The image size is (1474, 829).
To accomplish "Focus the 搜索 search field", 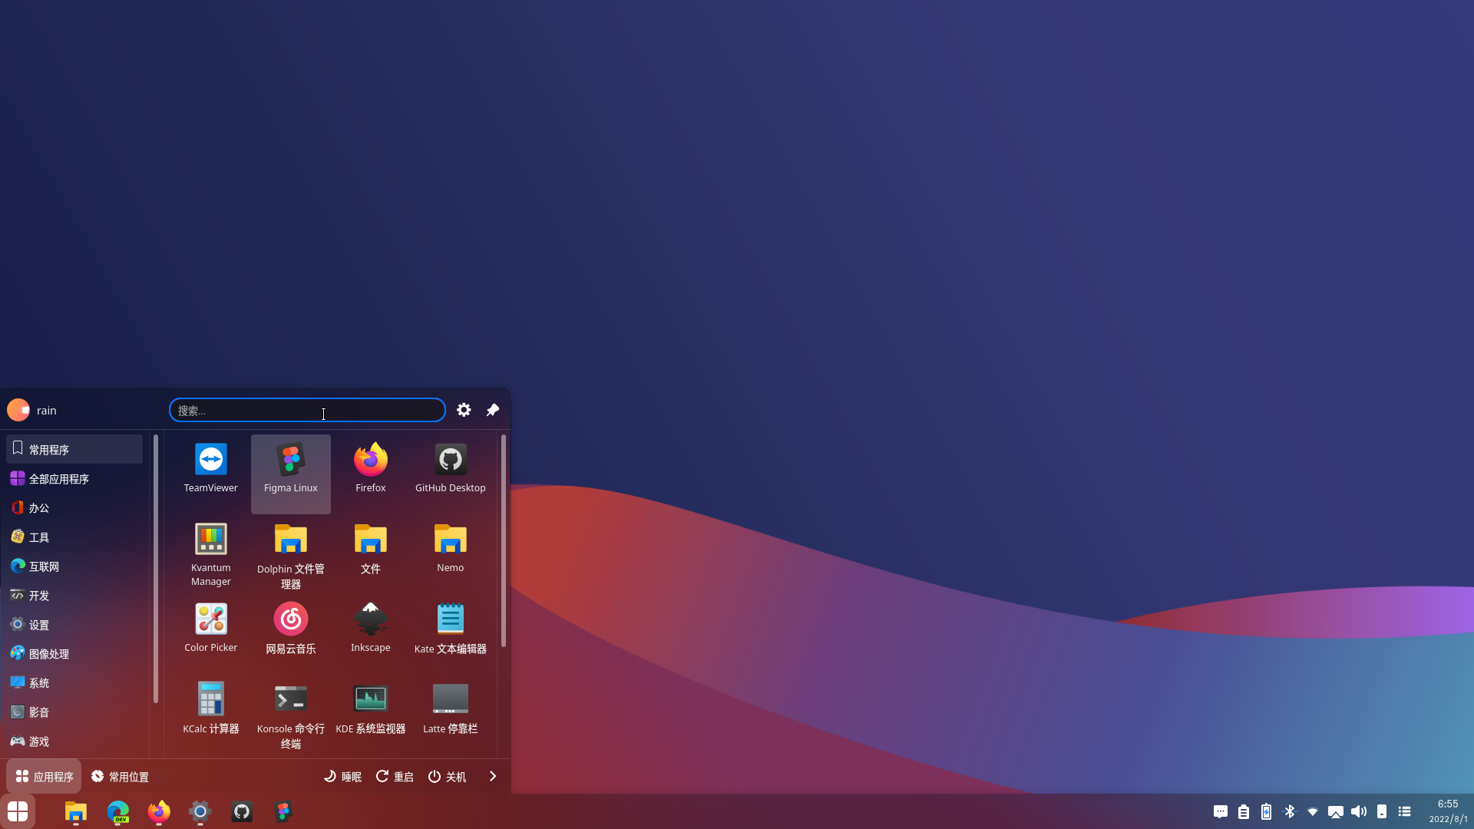I will point(307,410).
